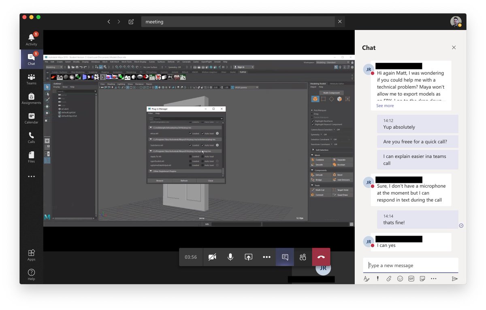Show info for Substance.mll plug-in
Image resolution: width=486 pixels, height=310 pixels.
[x=217, y=145]
